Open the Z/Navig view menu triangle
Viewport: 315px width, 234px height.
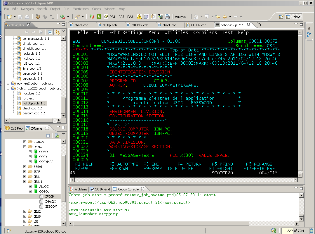pyautogui.click(x=63, y=134)
